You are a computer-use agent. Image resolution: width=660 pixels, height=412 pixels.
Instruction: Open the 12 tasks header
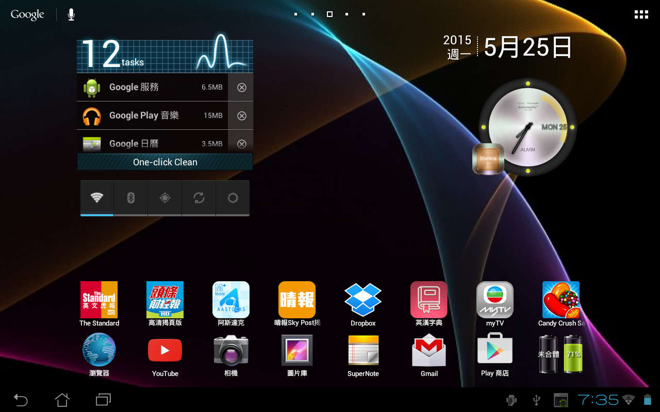click(165, 55)
